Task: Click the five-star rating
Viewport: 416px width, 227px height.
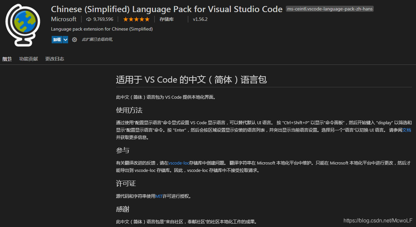Action: pyautogui.click(x=136, y=19)
